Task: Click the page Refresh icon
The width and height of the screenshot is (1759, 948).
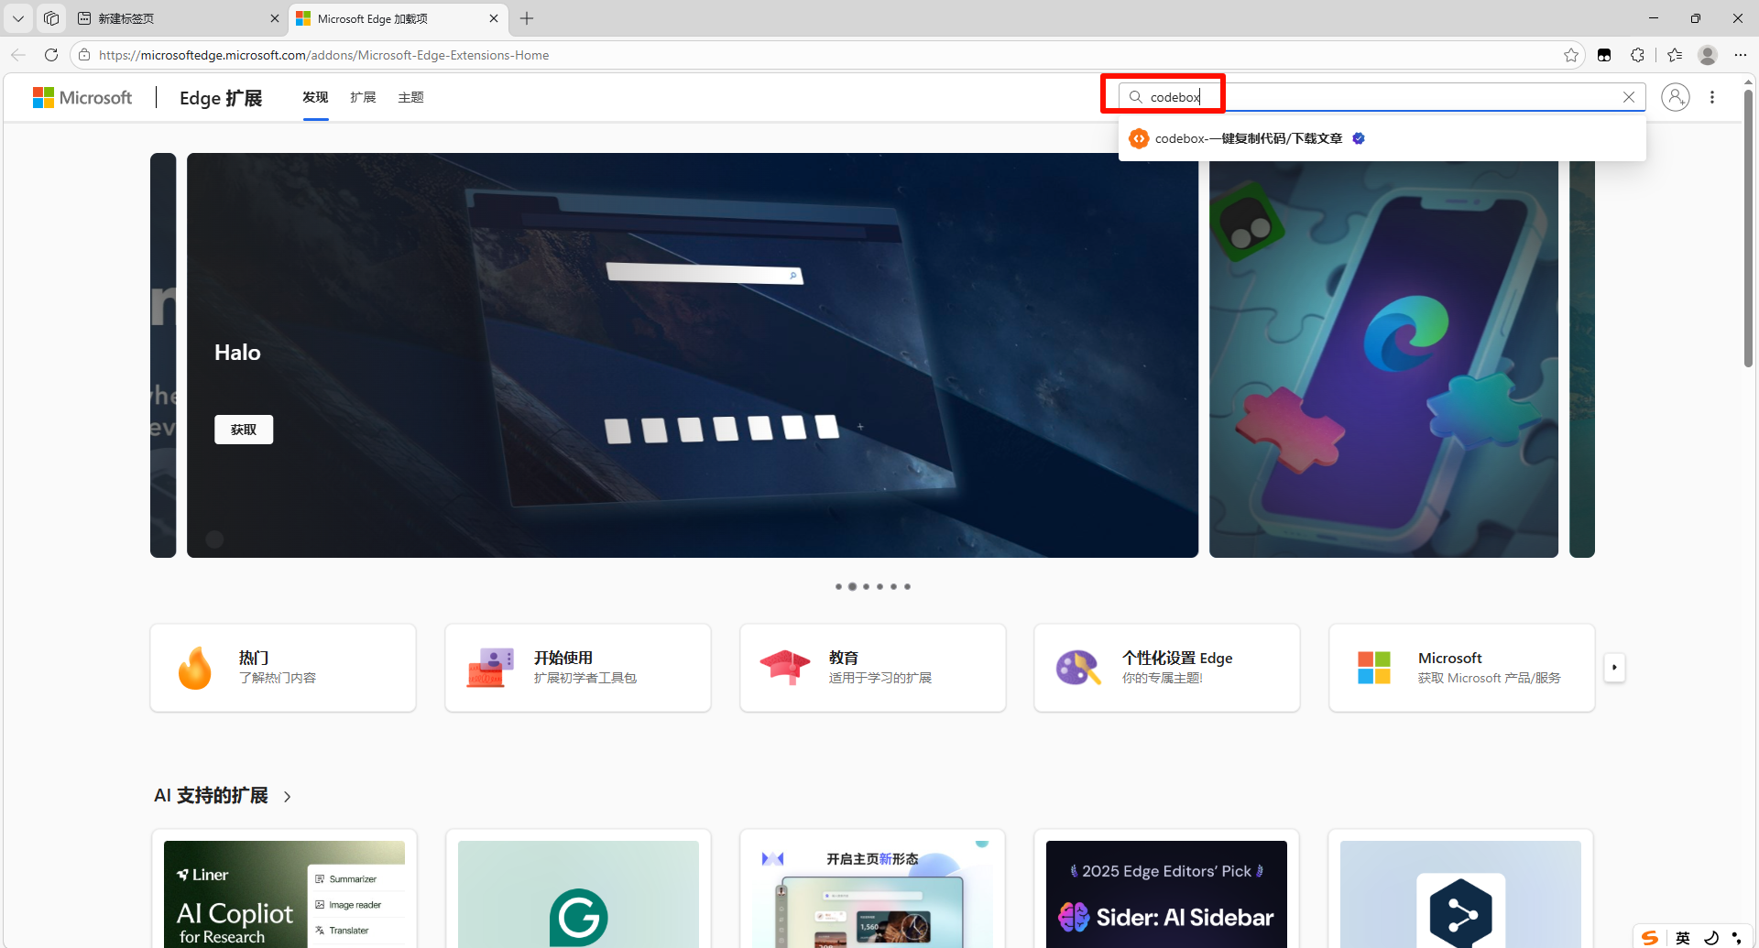Action: 51,55
